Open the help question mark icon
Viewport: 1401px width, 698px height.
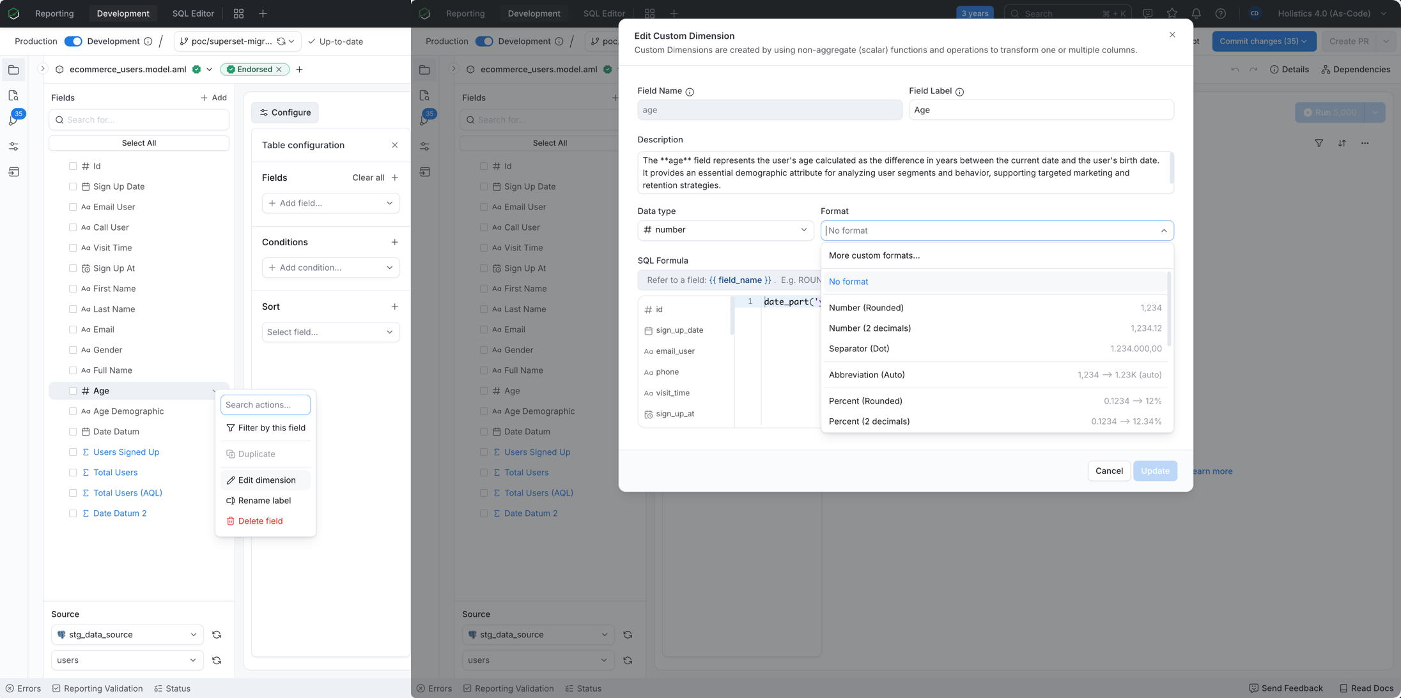point(1221,13)
